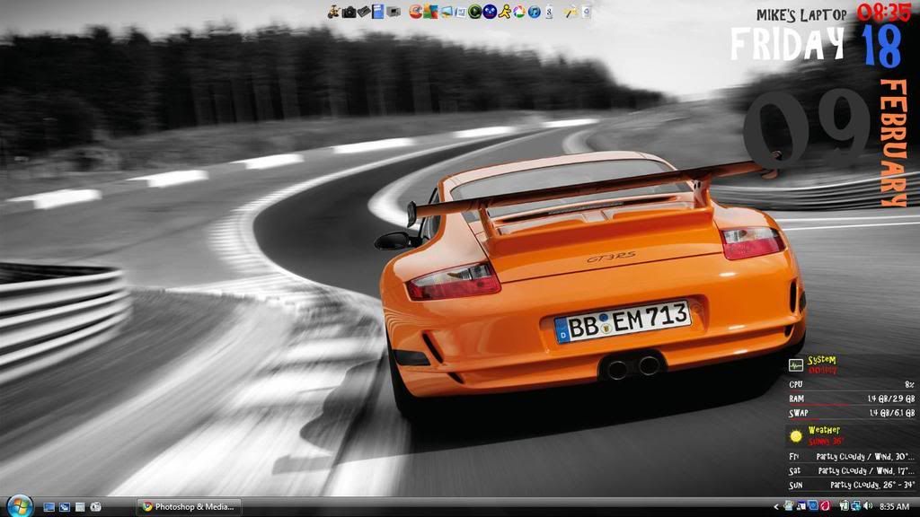Click the Sat weather forecast row

tap(852, 470)
